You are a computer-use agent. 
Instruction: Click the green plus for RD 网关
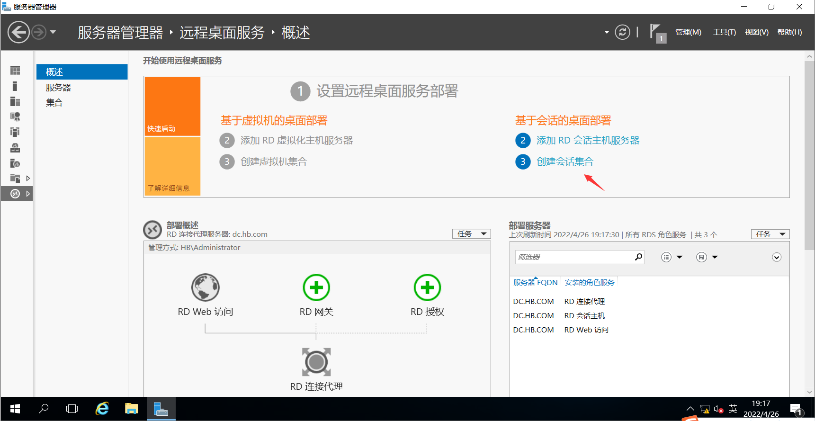click(x=316, y=287)
